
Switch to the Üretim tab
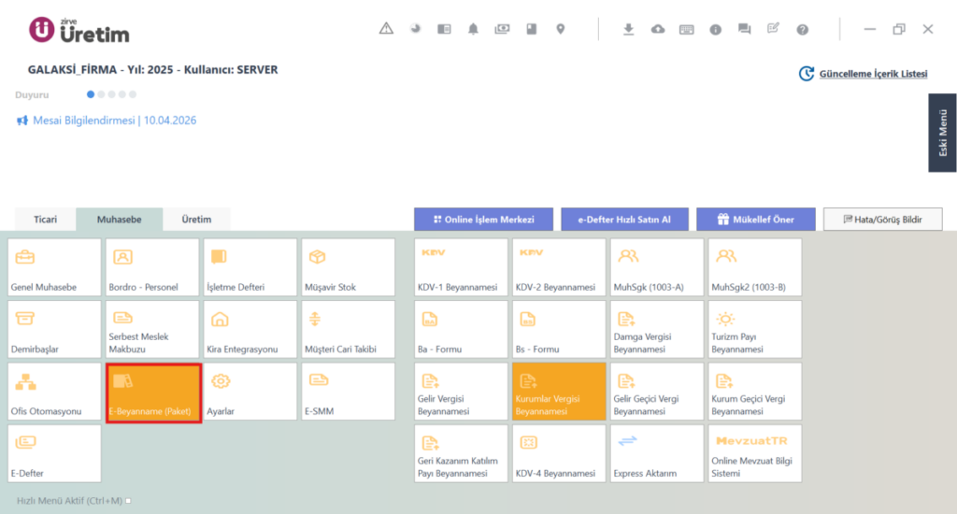point(196,220)
